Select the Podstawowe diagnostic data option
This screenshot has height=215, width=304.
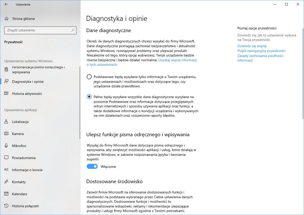coord(89,77)
